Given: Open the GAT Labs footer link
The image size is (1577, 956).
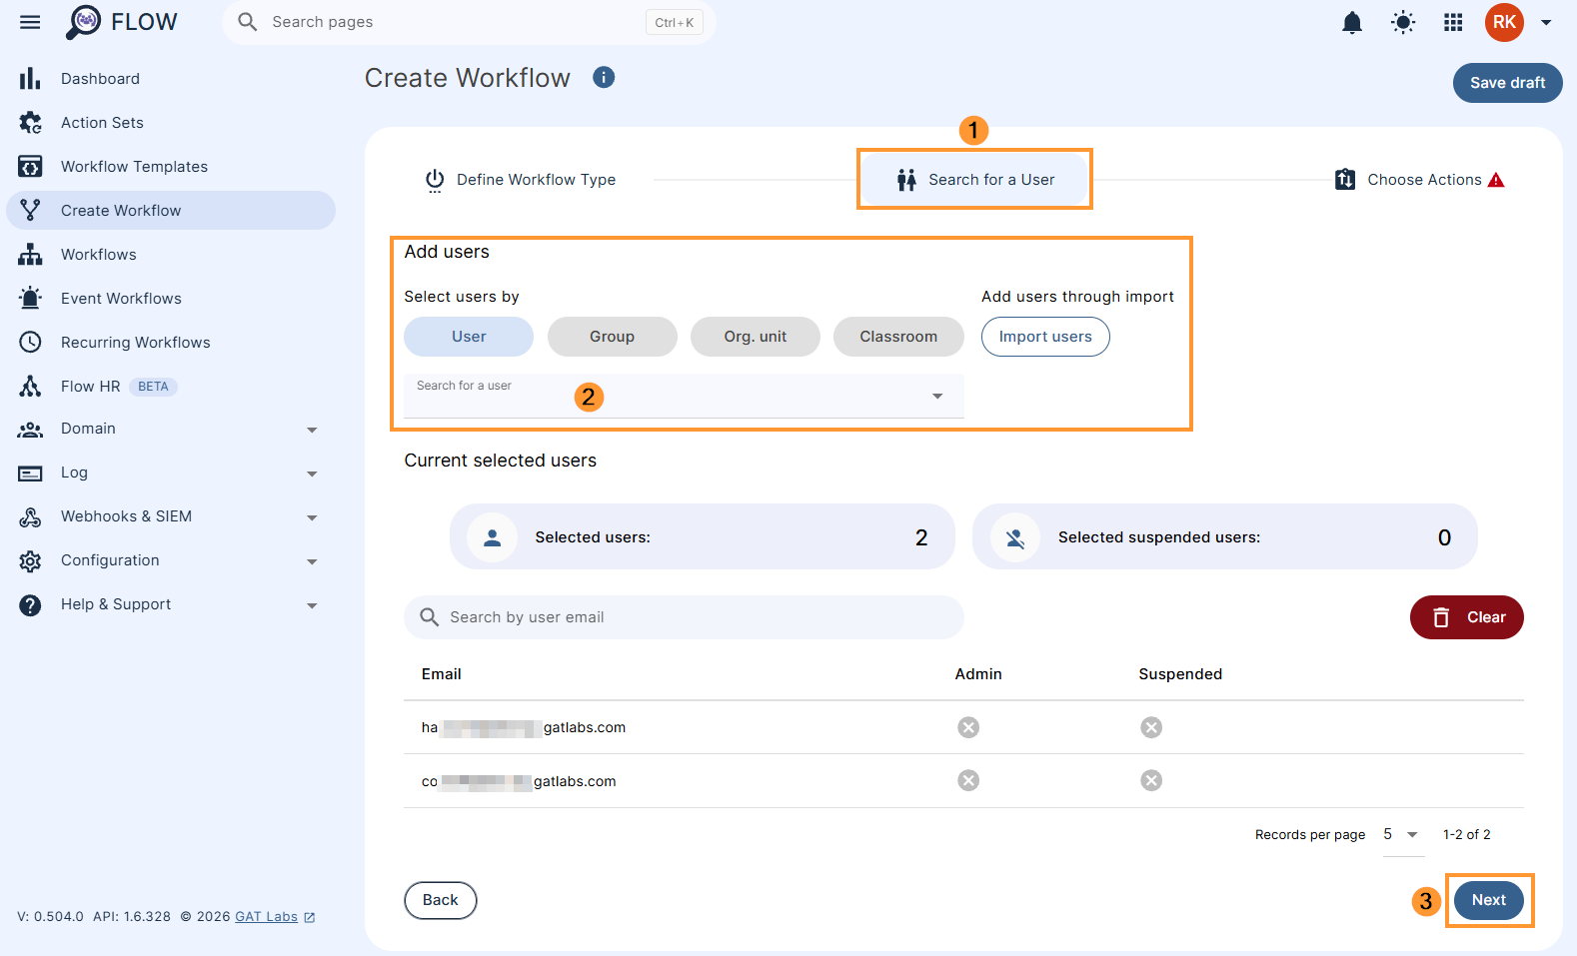Looking at the screenshot, I should pos(275,916).
